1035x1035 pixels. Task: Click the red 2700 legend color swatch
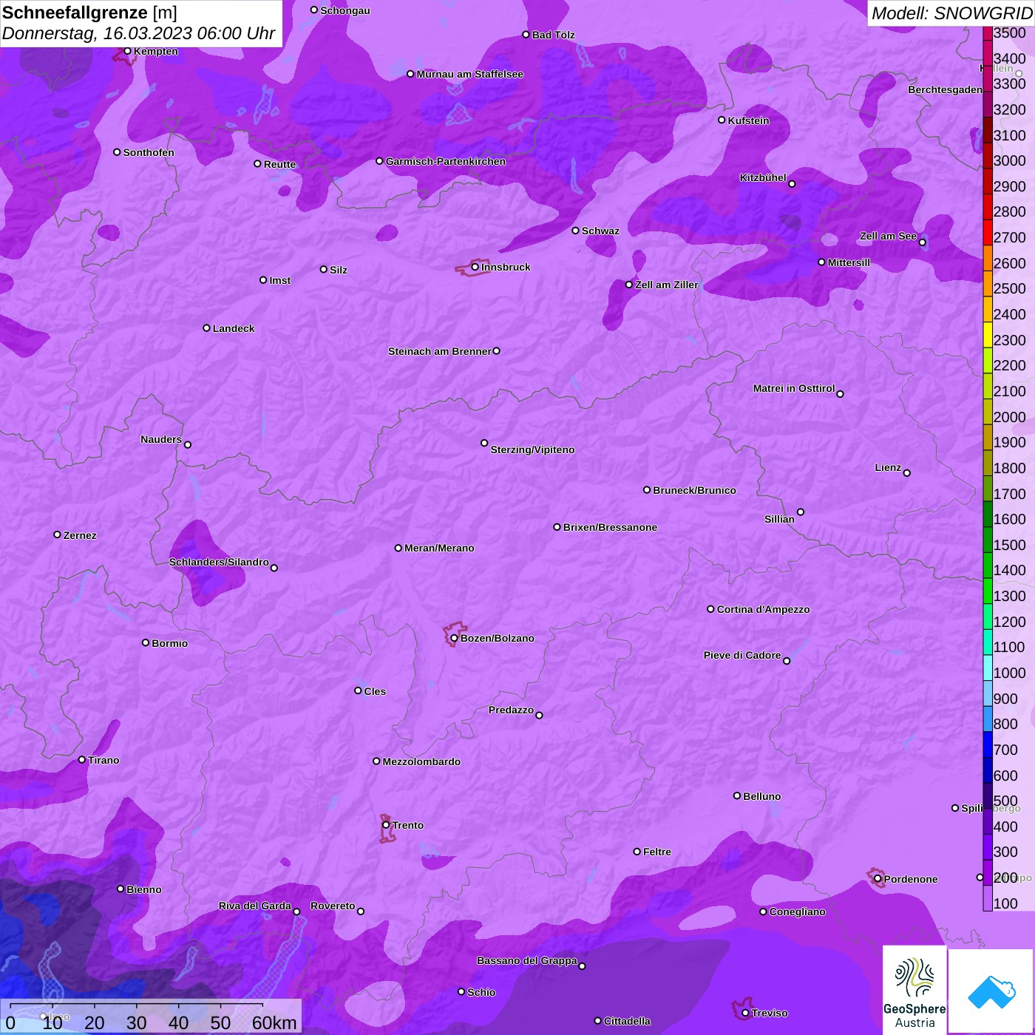coord(988,233)
